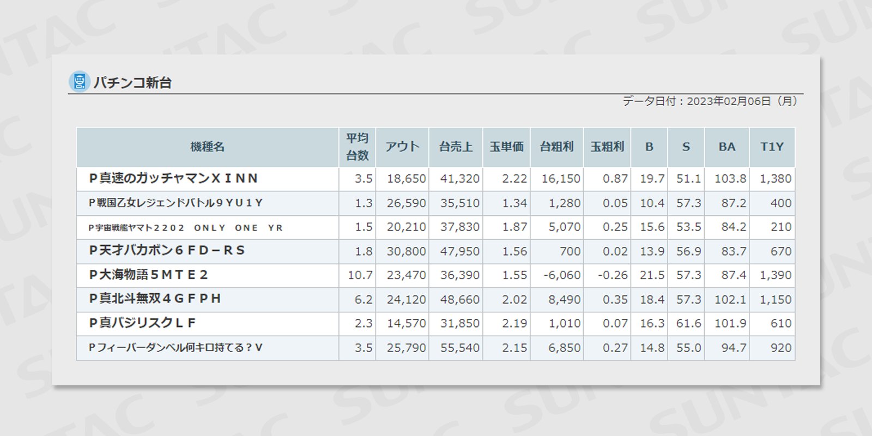Screen dimensions: 872x436
Task: Click the アウト value 25,790
Action: pyautogui.click(x=407, y=348)
